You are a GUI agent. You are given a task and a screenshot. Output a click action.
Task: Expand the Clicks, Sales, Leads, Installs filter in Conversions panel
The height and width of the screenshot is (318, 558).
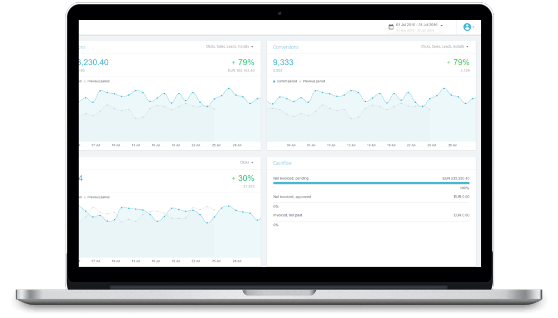[445, 47]
